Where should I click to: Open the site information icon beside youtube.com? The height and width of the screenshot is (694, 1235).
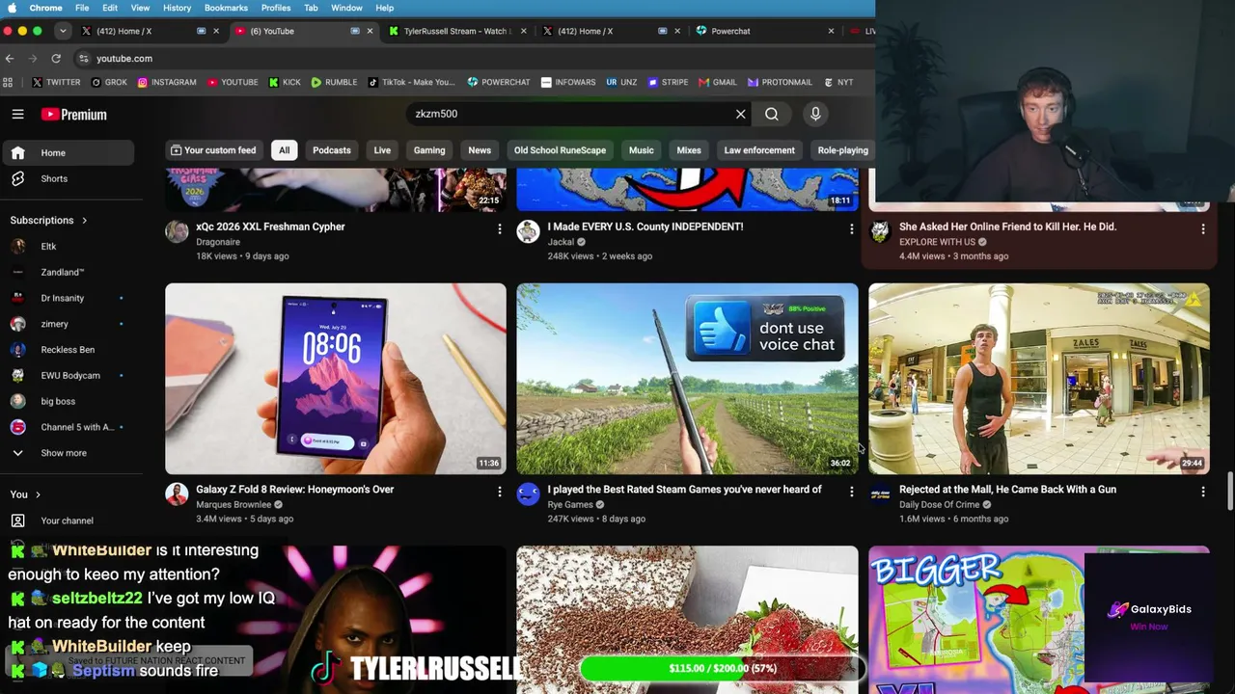pyautogui.click(x=84, y=58)
